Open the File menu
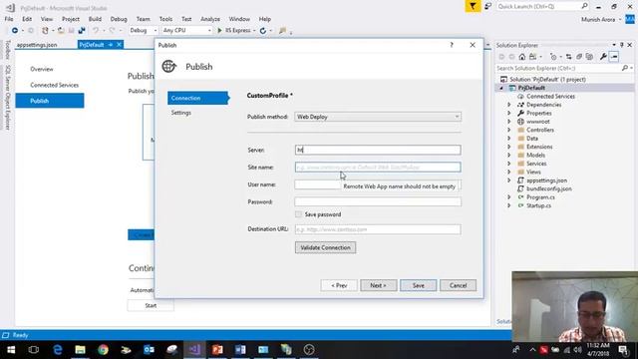The image size is (638, 359). 9,19
